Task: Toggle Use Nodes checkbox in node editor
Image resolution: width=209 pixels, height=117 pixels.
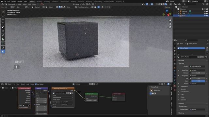Action: click(36, 84)
